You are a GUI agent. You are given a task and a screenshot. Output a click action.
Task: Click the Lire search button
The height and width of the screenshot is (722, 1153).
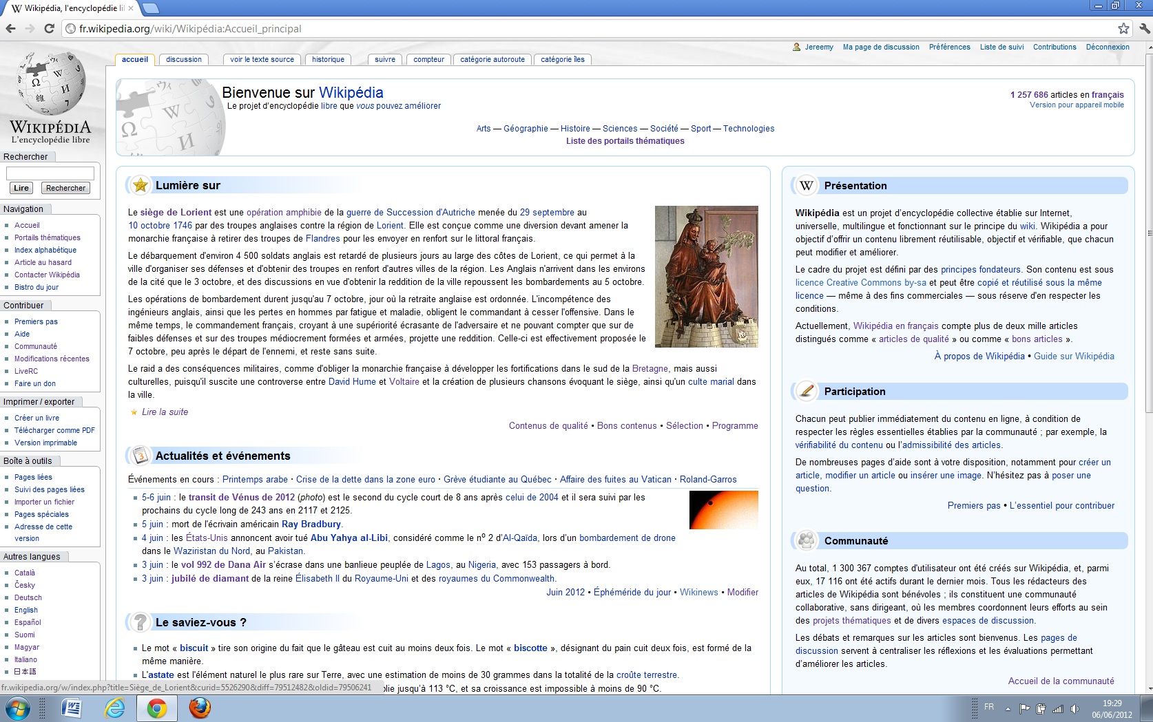click(21, 188)
